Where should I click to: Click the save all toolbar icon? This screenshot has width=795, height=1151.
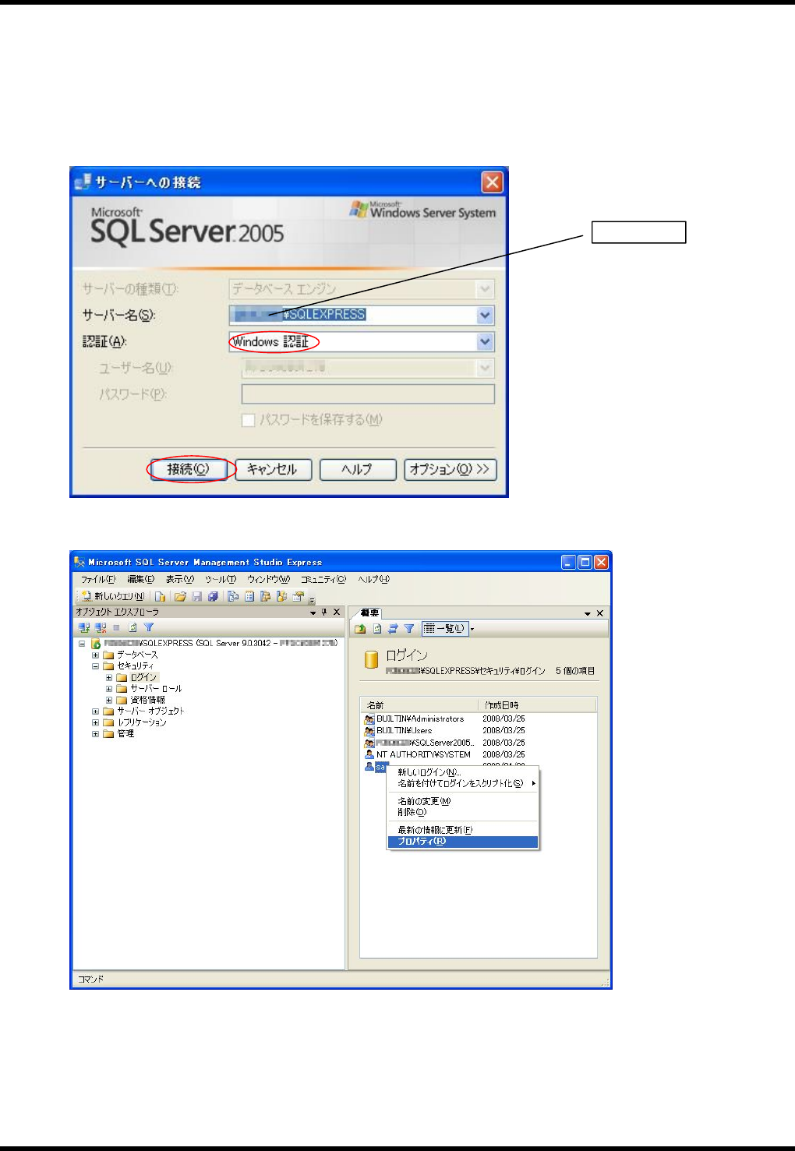(213, 597)
